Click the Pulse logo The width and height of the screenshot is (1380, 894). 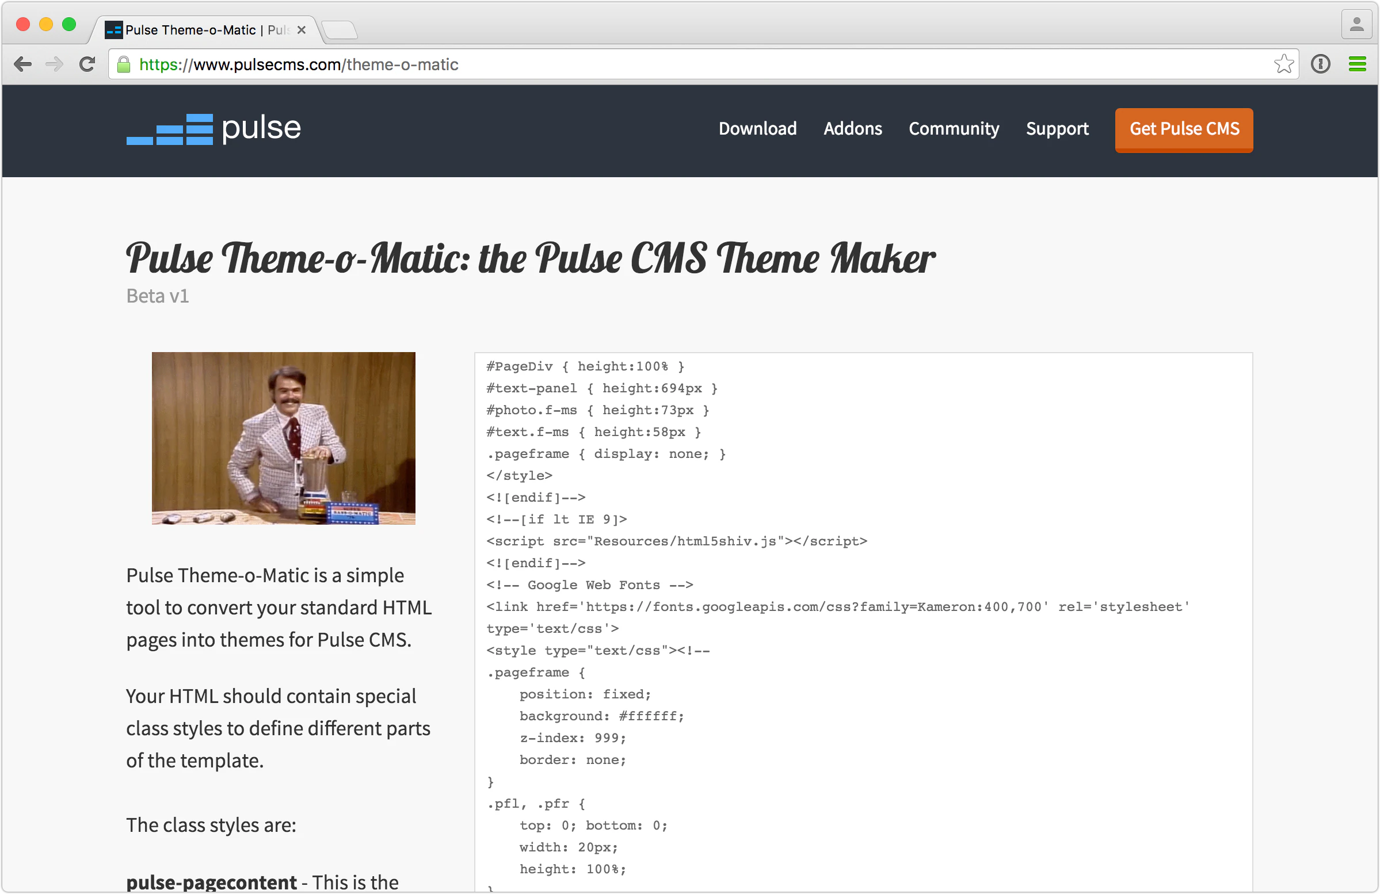coord(214,129)
